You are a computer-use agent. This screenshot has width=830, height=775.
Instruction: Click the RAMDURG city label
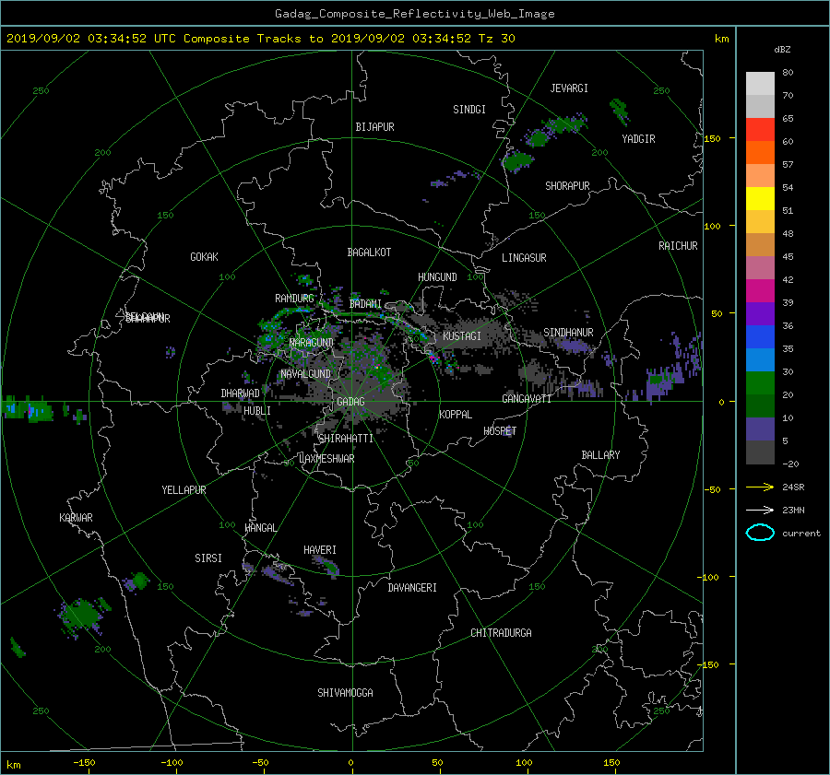pos(294,299)
